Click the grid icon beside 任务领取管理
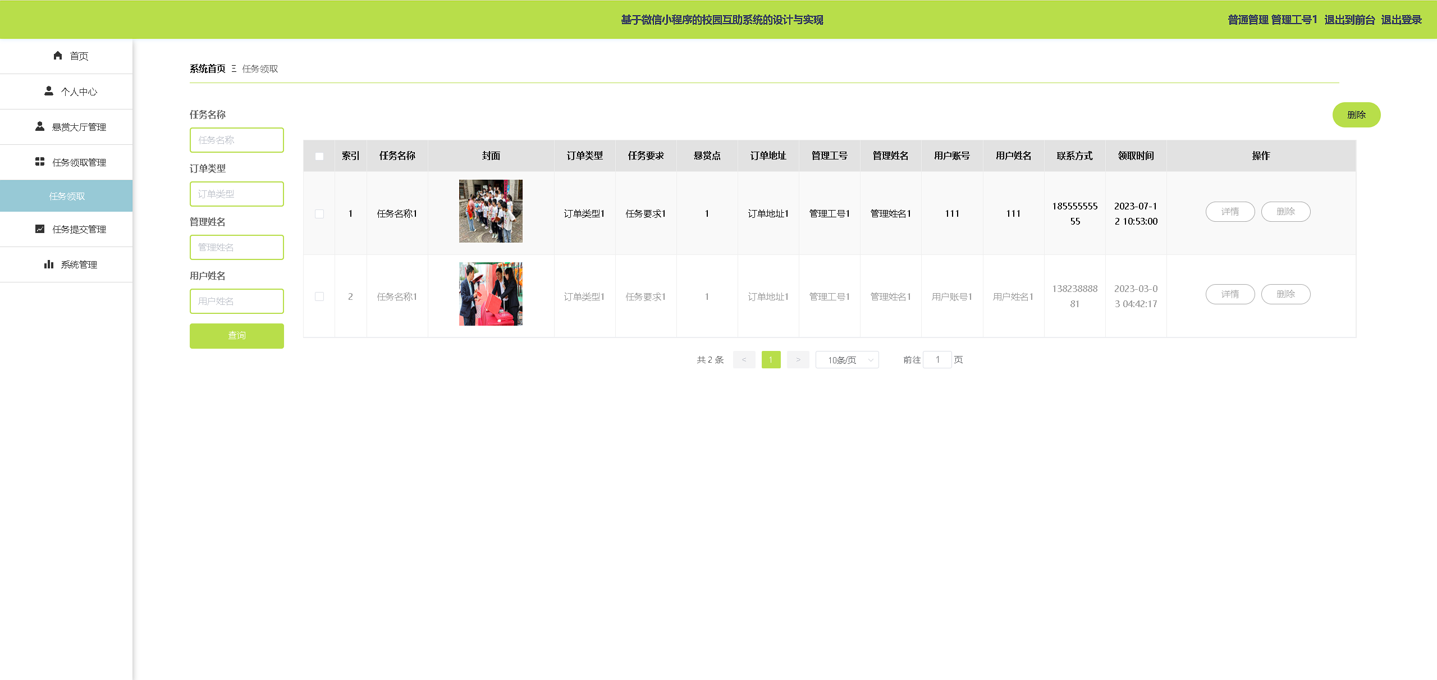1437x680 pixels. point(40,162)
